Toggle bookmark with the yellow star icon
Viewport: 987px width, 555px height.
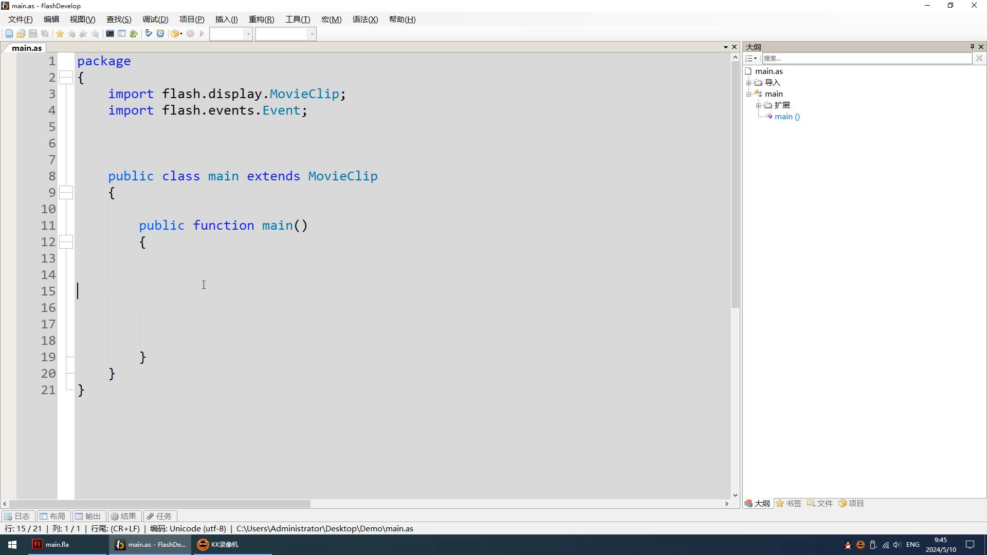coord(60,34)
